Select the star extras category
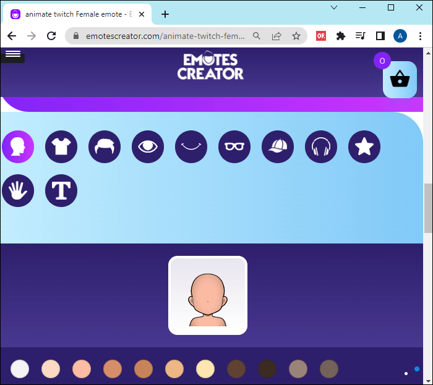This screenshot has width=433, height=385. point(364,146)
